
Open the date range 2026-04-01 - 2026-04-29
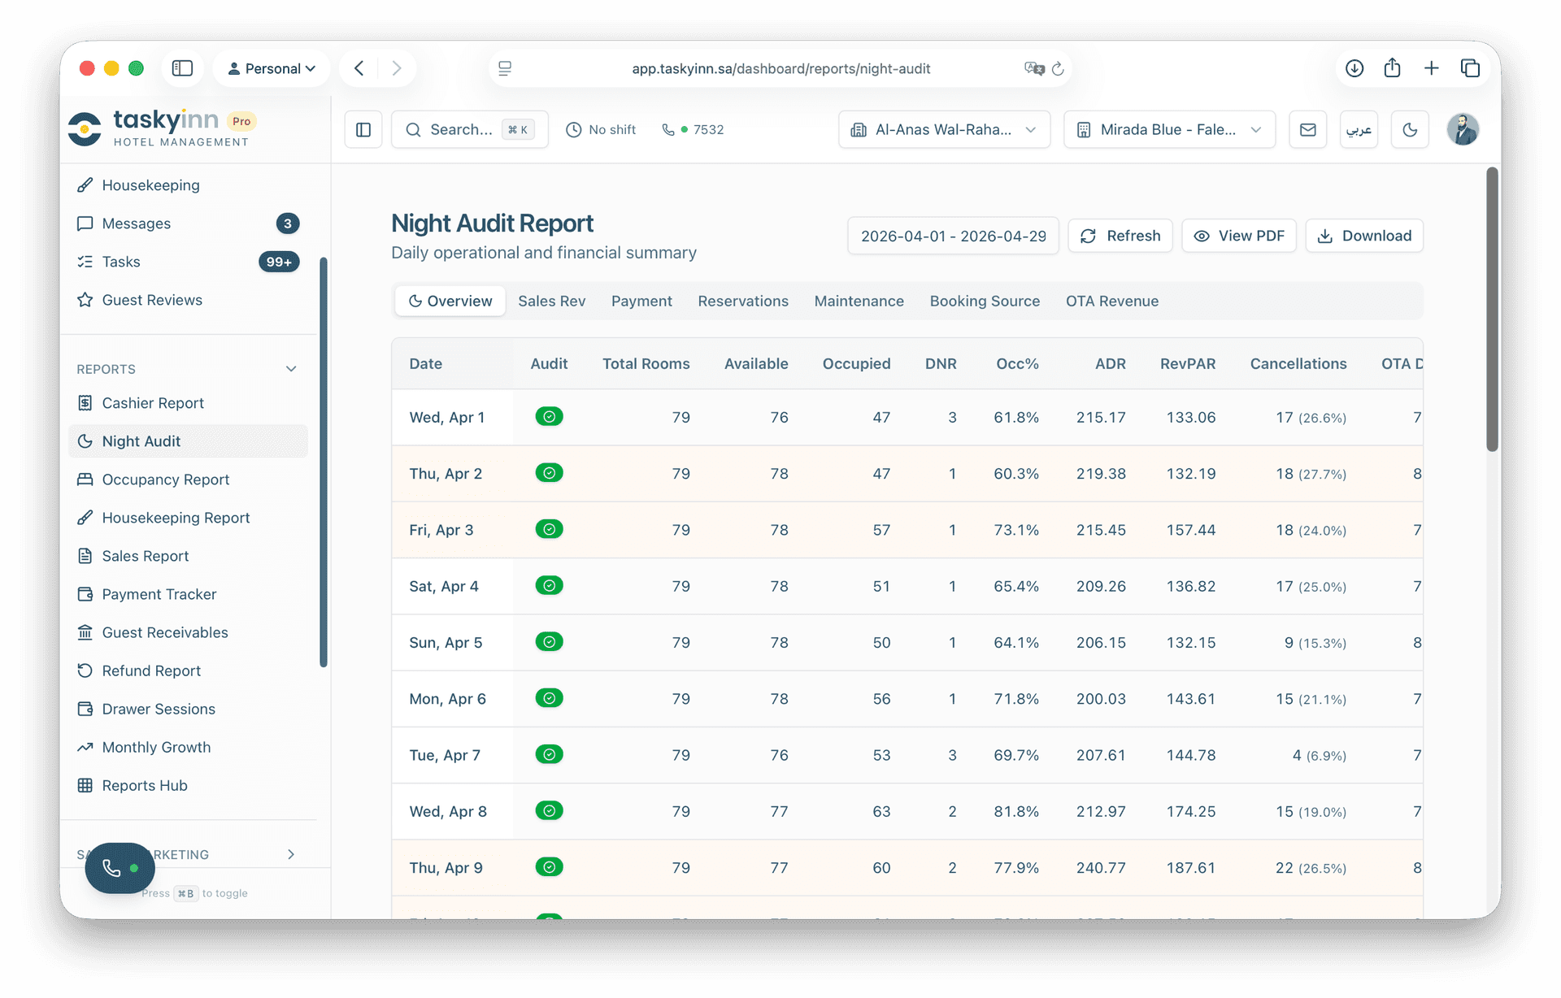pyautogui.click(x=953, y=236)
